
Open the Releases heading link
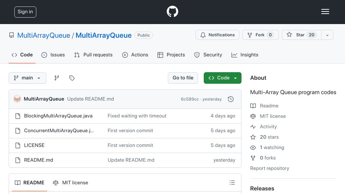[x=262, y=189]
